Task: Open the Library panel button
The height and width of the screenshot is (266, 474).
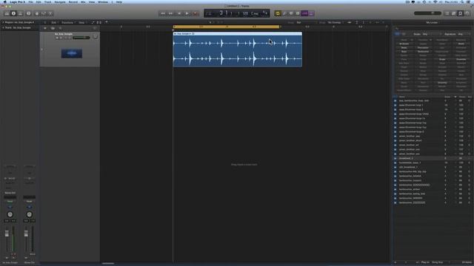Action: [7, 13]
